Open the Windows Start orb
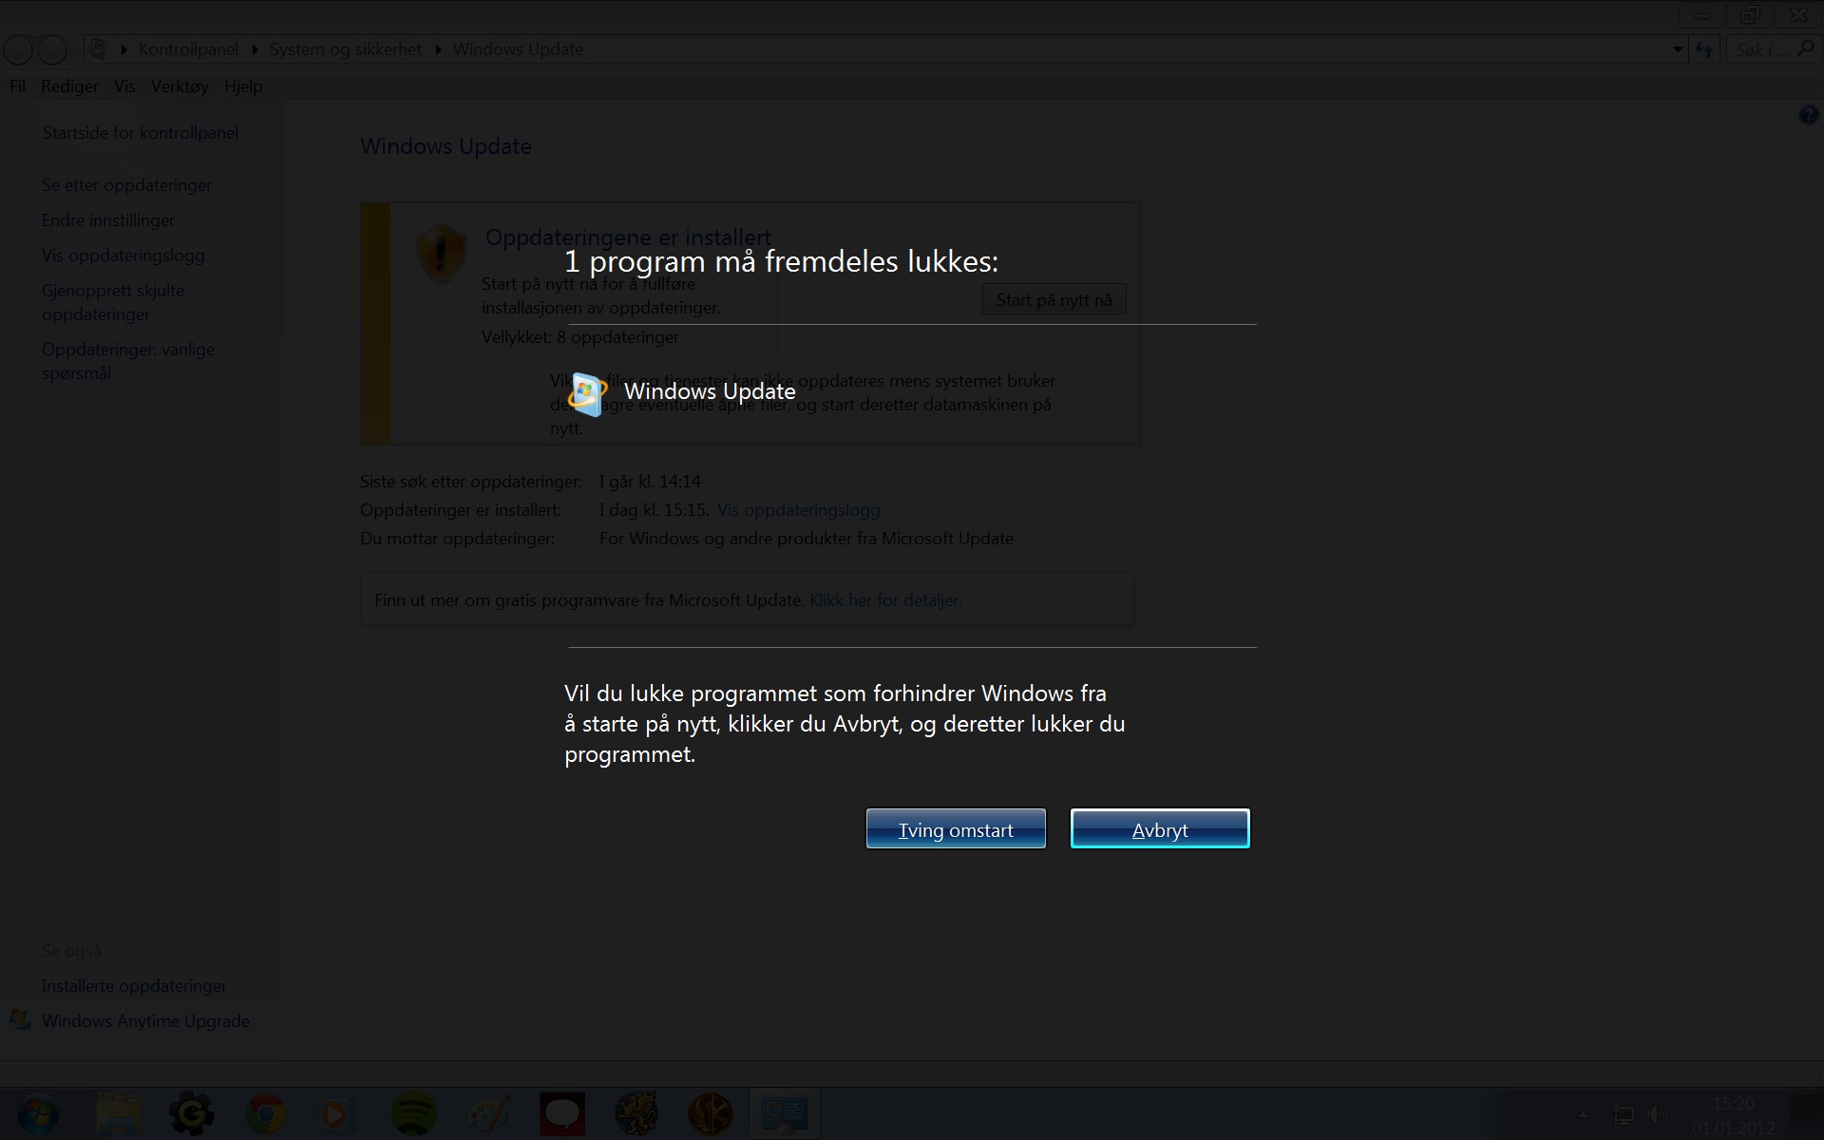 (x=37, y=1114)
